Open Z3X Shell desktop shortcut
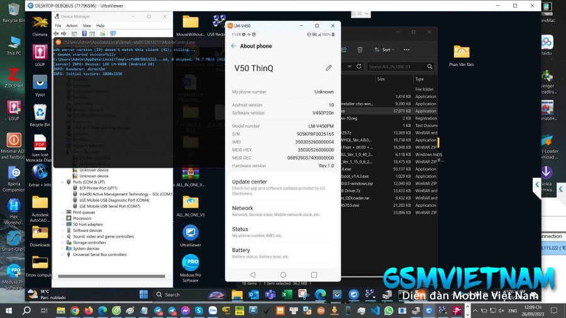This screenshot has width=566, height=318. coord(13,78)
